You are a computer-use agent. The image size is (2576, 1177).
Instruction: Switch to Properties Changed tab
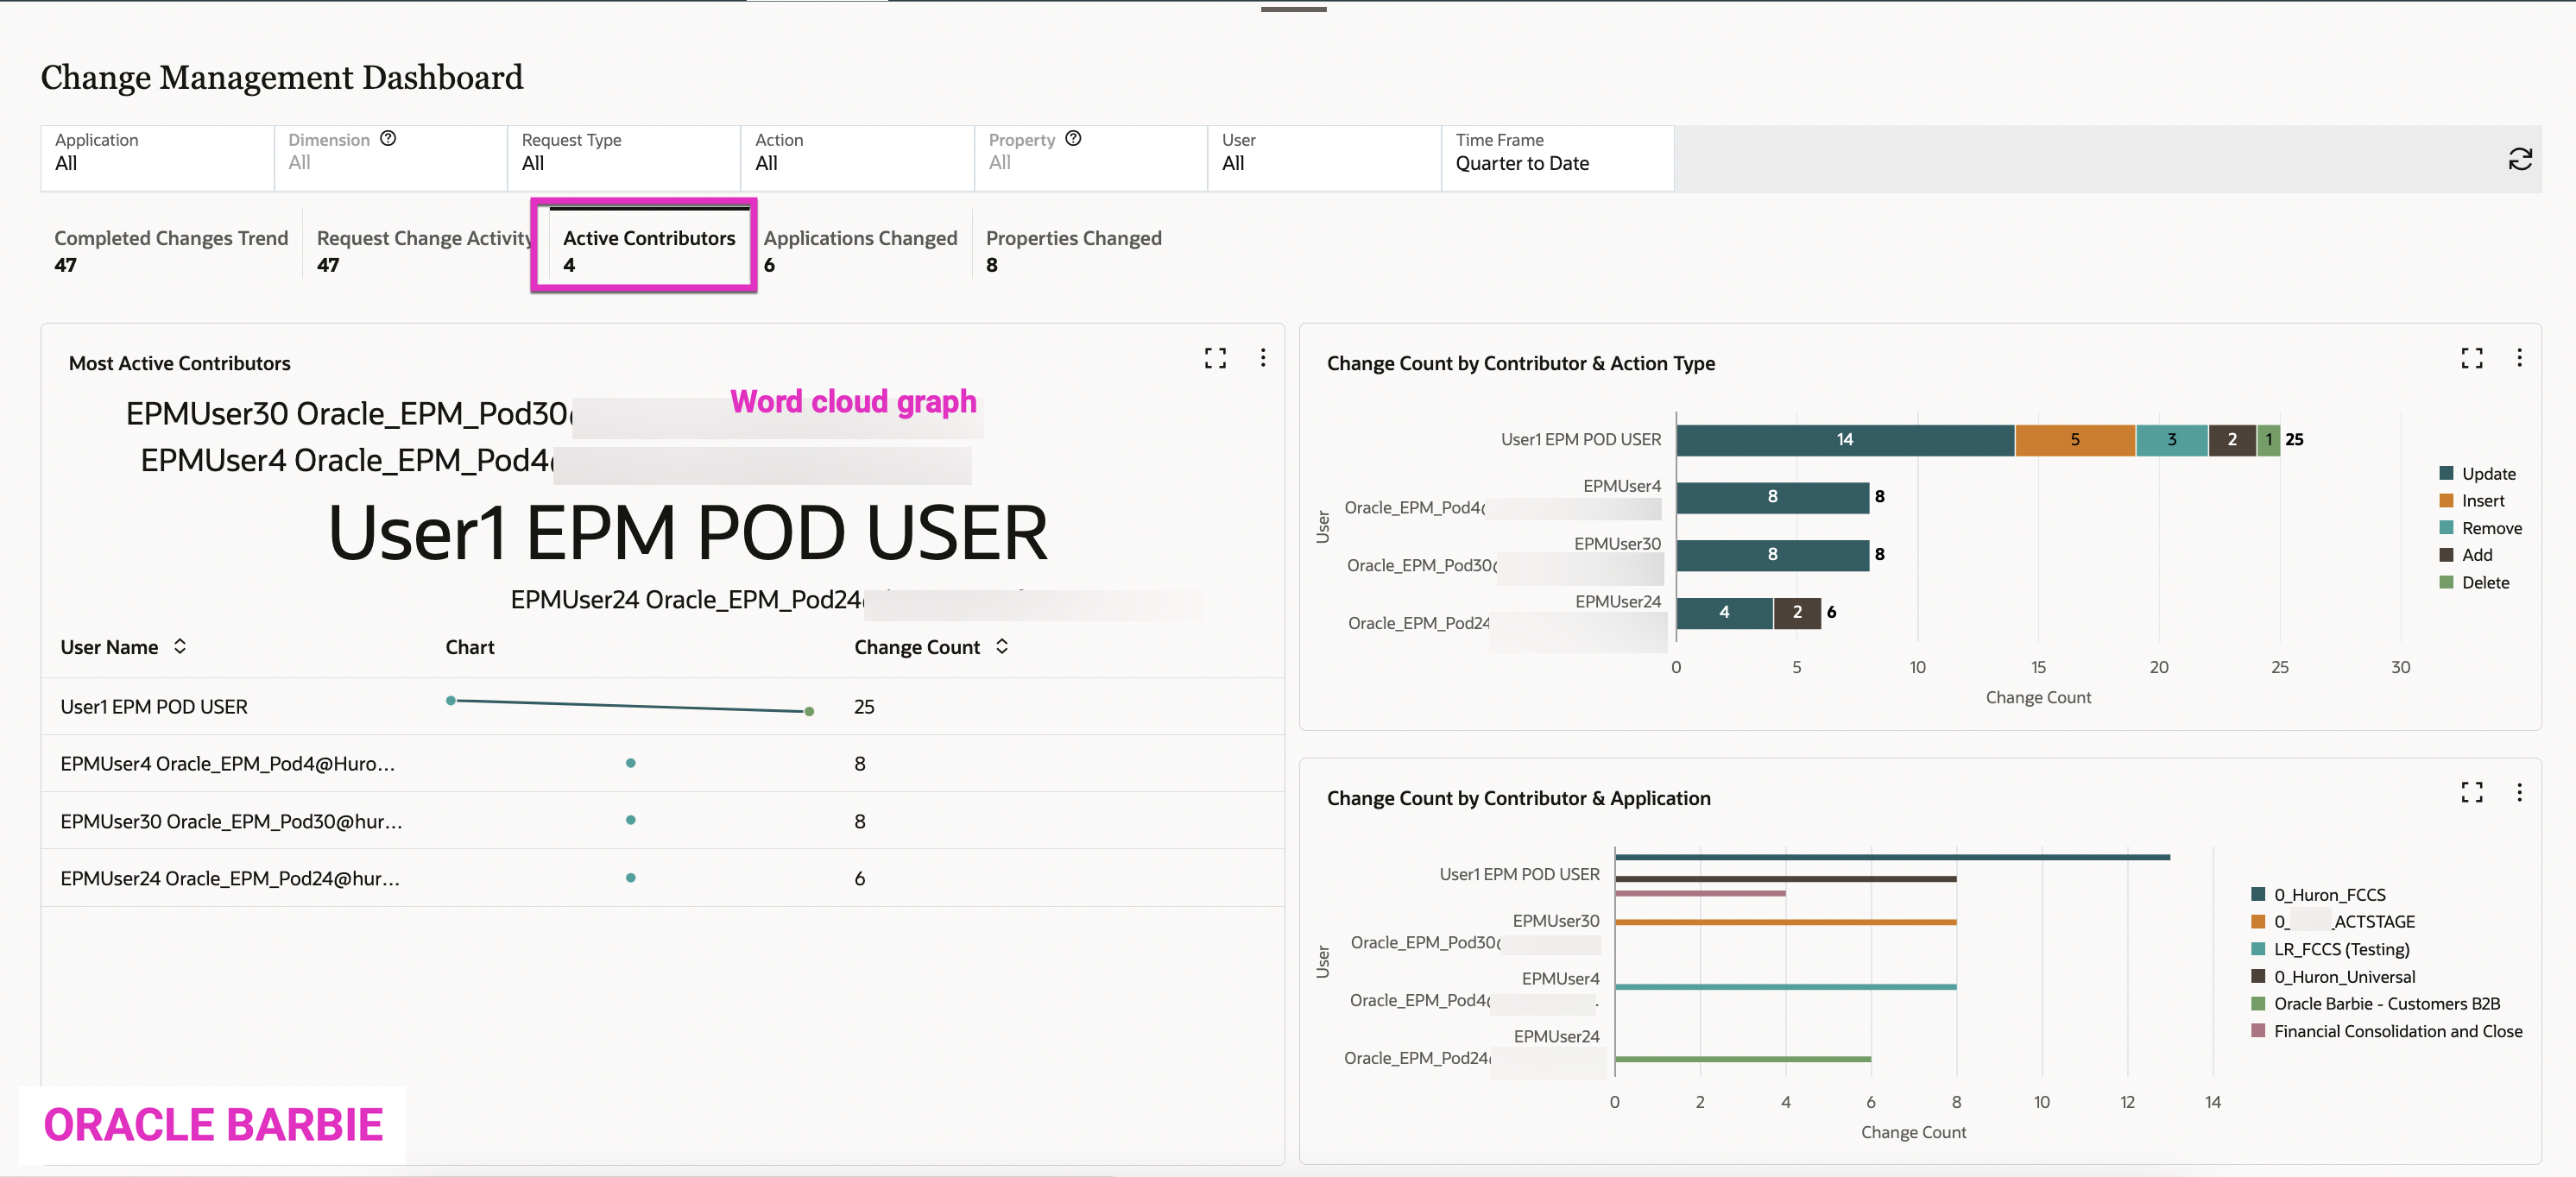[1073, 249]
